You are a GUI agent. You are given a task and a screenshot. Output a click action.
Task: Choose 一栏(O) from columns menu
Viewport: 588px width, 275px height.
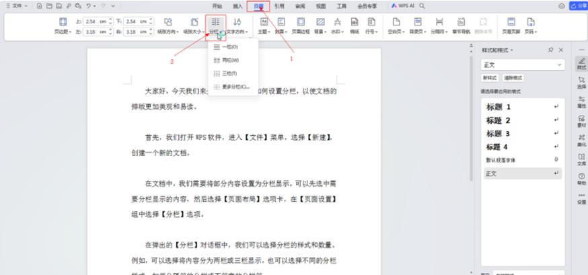(x=233, y=47)
